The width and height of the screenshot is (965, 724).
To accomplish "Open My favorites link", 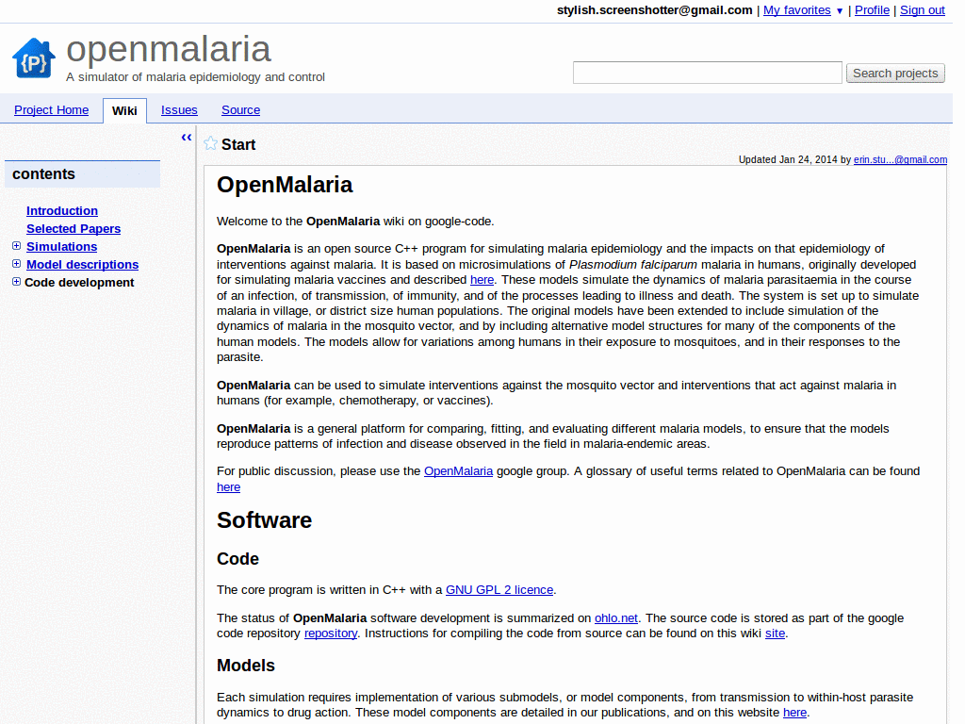I will [797, 9].
